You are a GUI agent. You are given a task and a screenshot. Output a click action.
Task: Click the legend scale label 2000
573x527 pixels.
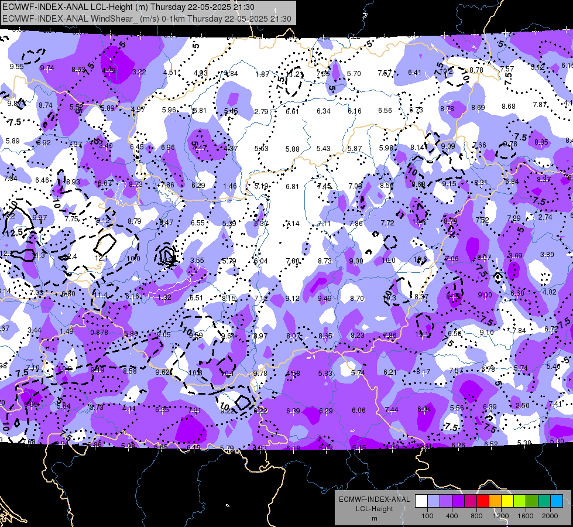(x=550, y=516)
